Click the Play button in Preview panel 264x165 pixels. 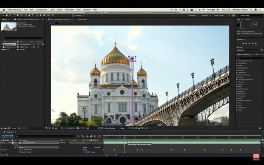point(249,43)
